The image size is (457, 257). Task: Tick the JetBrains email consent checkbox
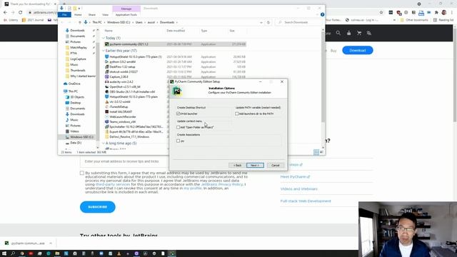click(82, 173)
